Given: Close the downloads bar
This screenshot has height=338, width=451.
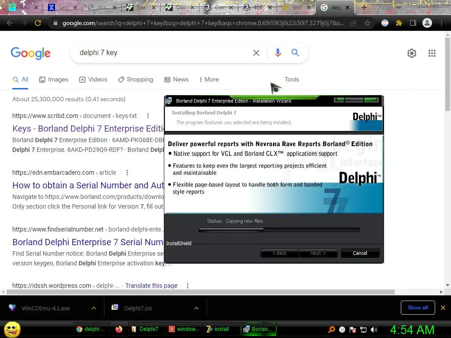Looking at the screenshot, I should coord(443,308).
